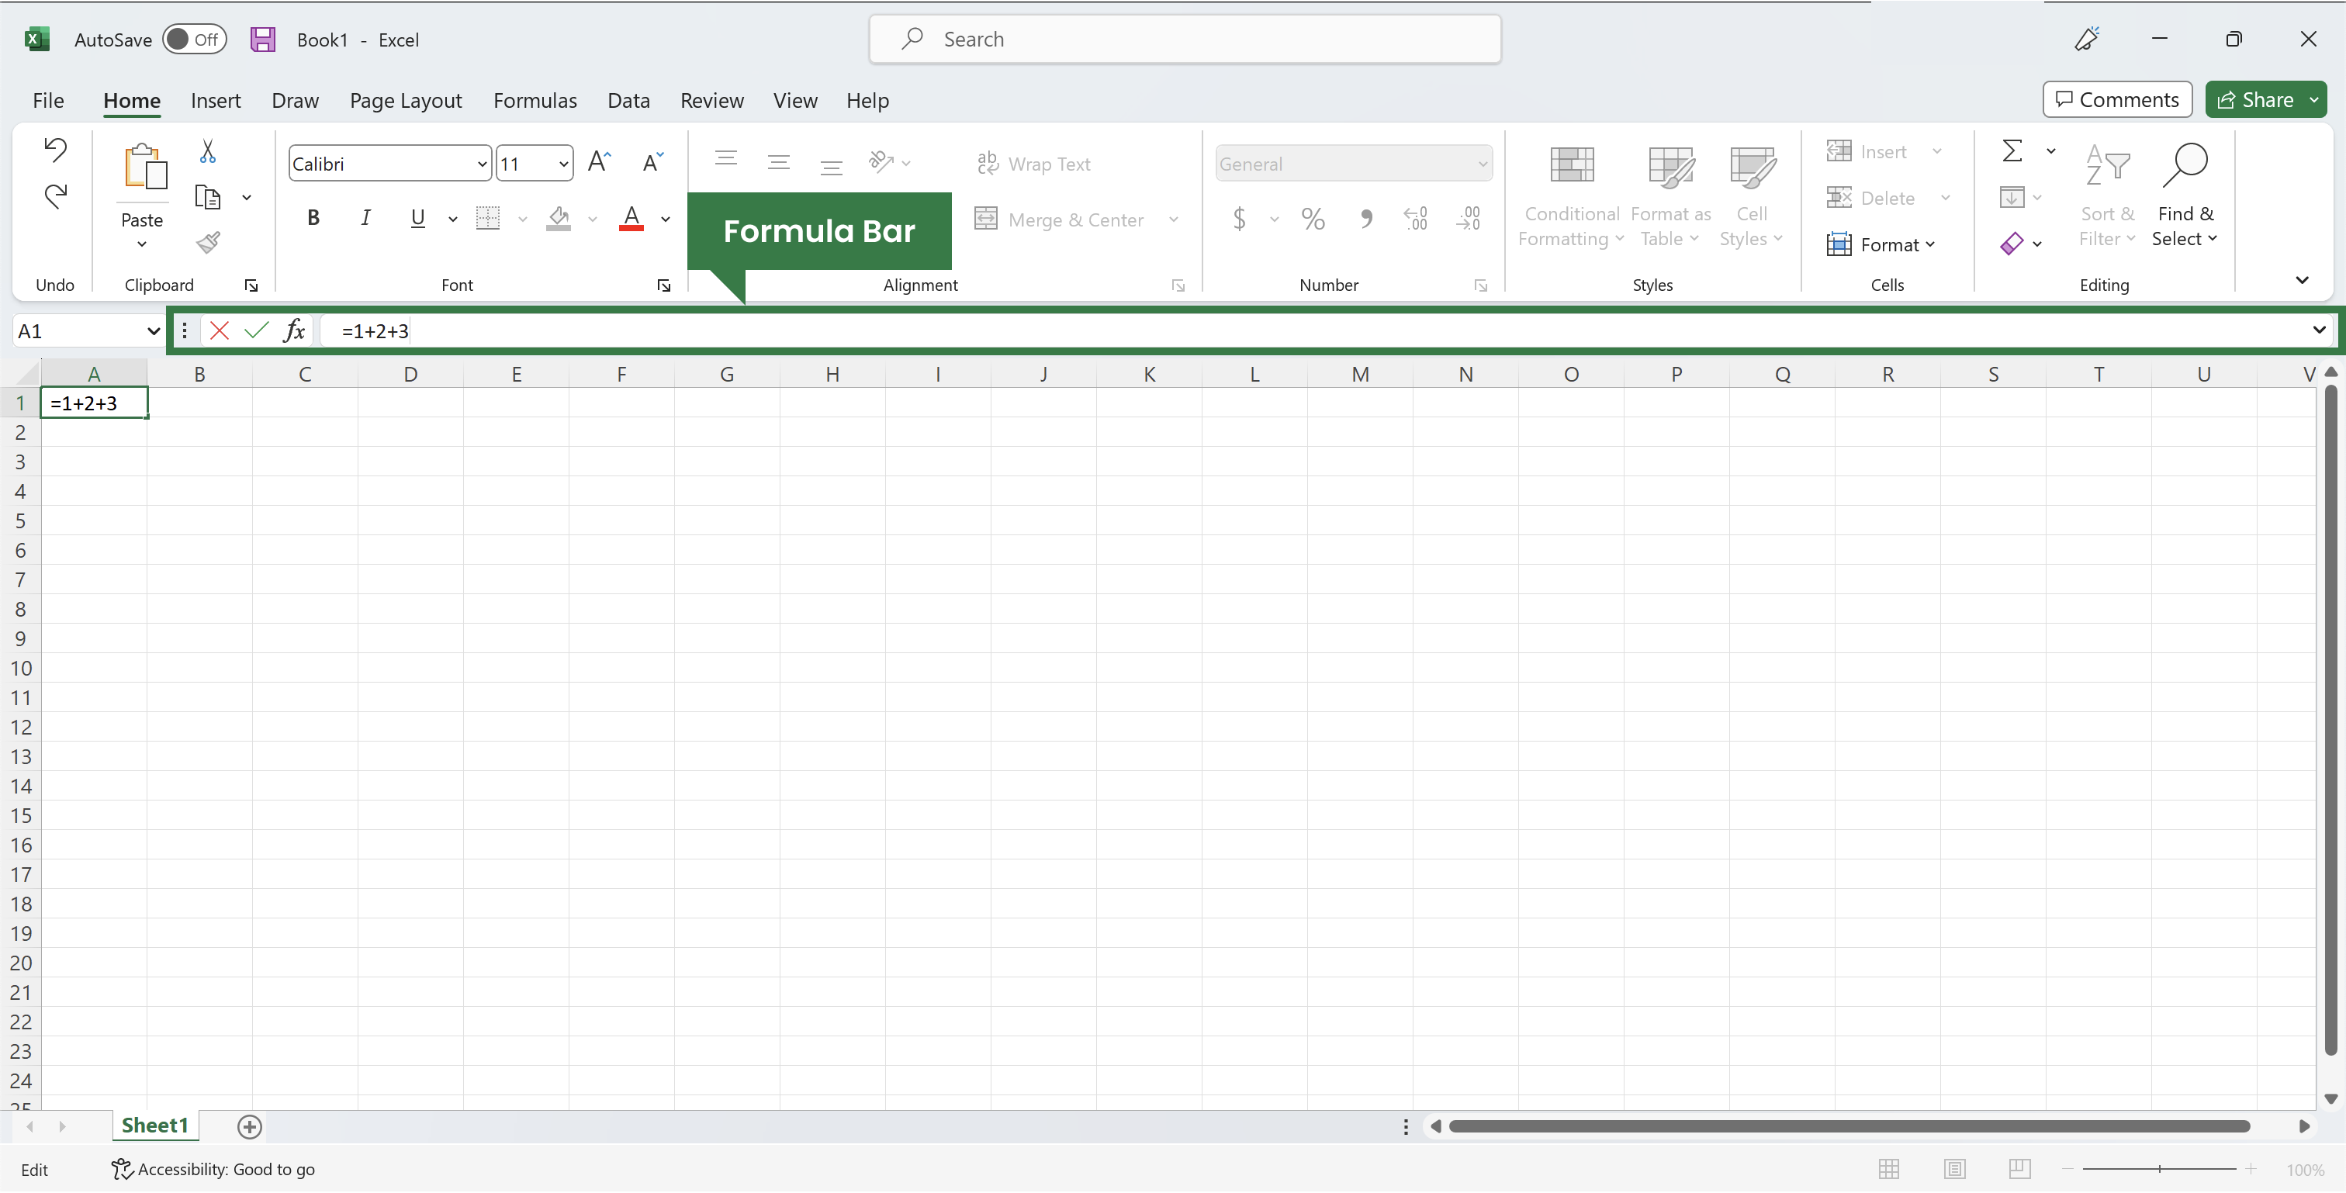
Task: Switch to Normal view in status bar
Action: click(x=1890, y=1169)
